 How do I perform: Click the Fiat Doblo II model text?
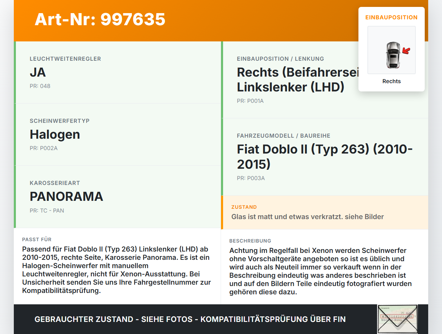tap(325, 157)
